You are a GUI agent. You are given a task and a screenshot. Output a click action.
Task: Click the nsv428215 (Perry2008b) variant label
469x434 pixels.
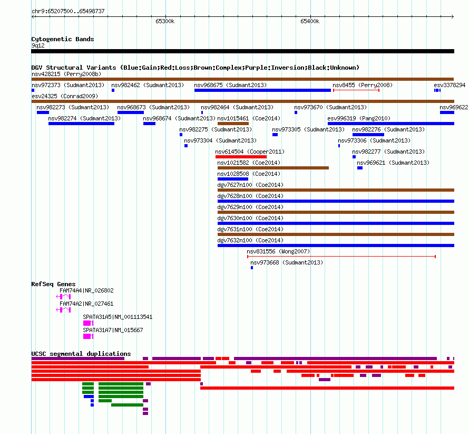pyautogui.click(x=66, y=74)
